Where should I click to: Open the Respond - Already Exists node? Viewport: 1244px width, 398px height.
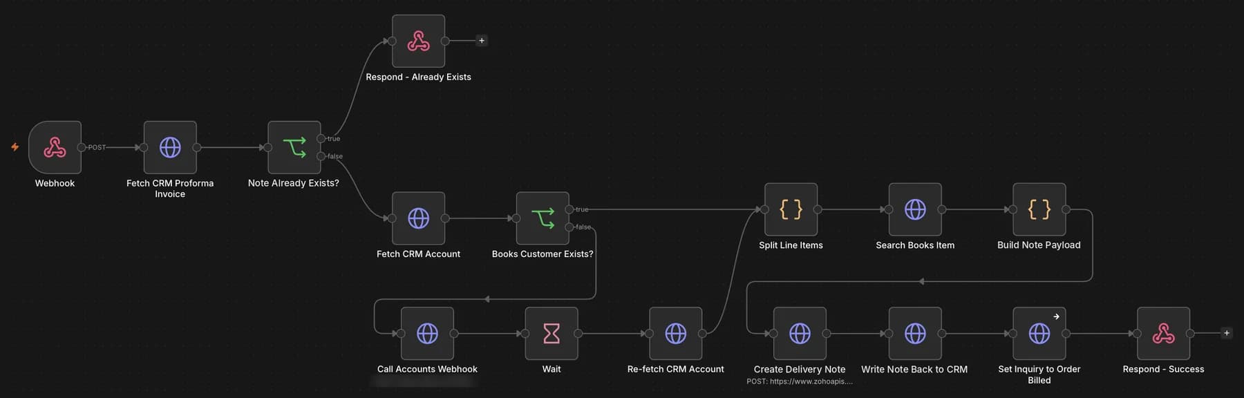tap(418, 41)
